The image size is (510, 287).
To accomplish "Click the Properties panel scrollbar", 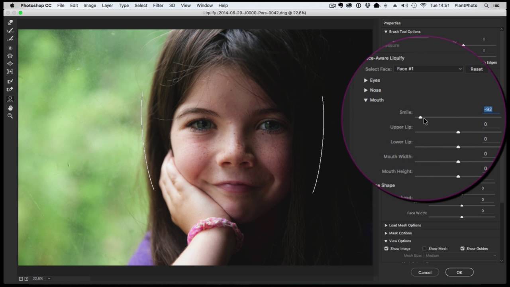I will click(502, 145).
